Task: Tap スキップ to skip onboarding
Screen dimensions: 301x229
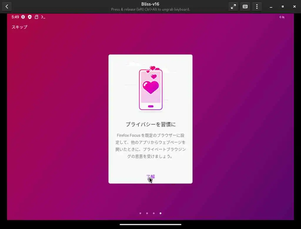Action: [x=19, y=27]
